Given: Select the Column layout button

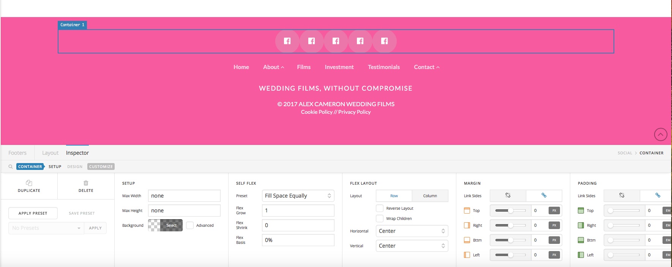Looking at the screenshot, I should coord(430,196).
